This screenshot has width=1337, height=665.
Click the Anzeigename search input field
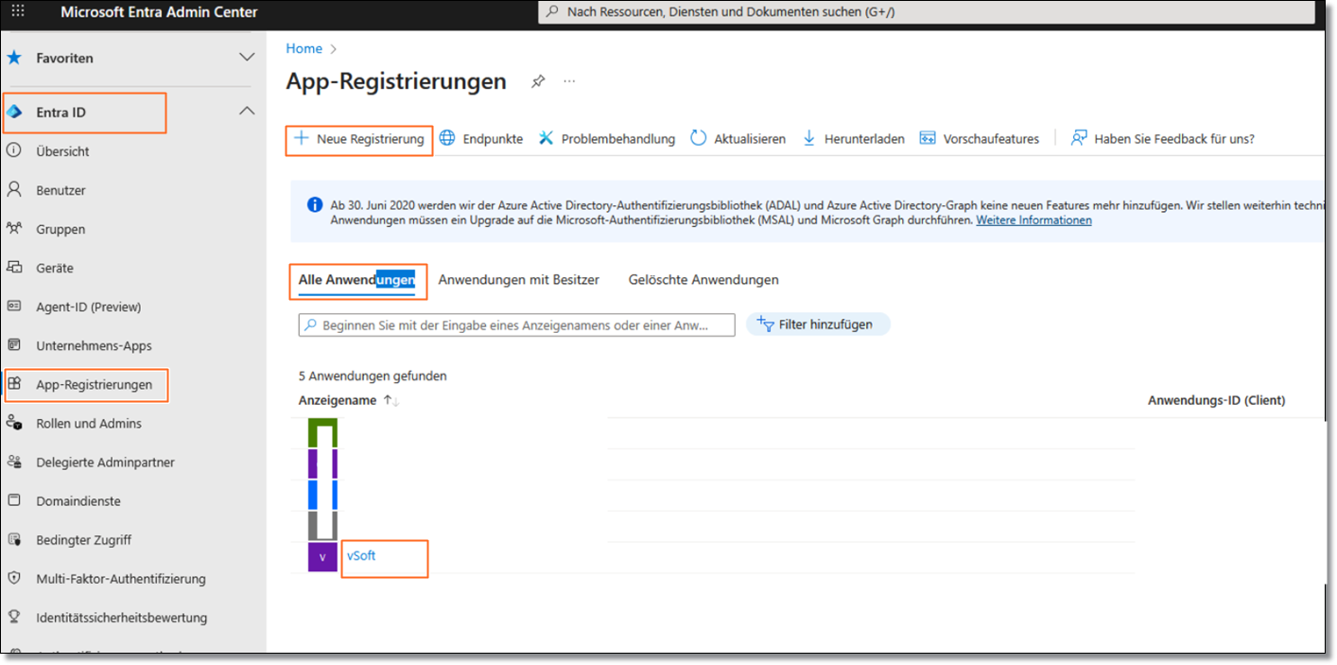[517, 325]
